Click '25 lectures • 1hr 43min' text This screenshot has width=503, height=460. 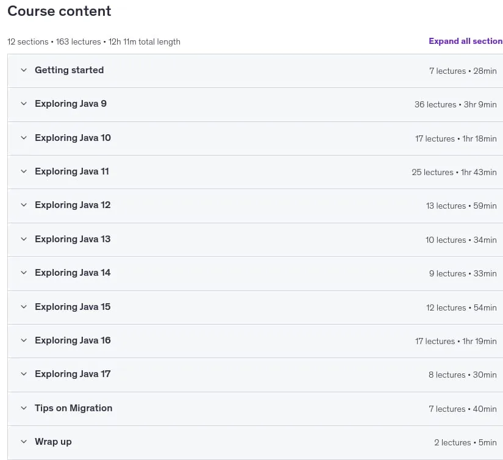pos(454,172)
